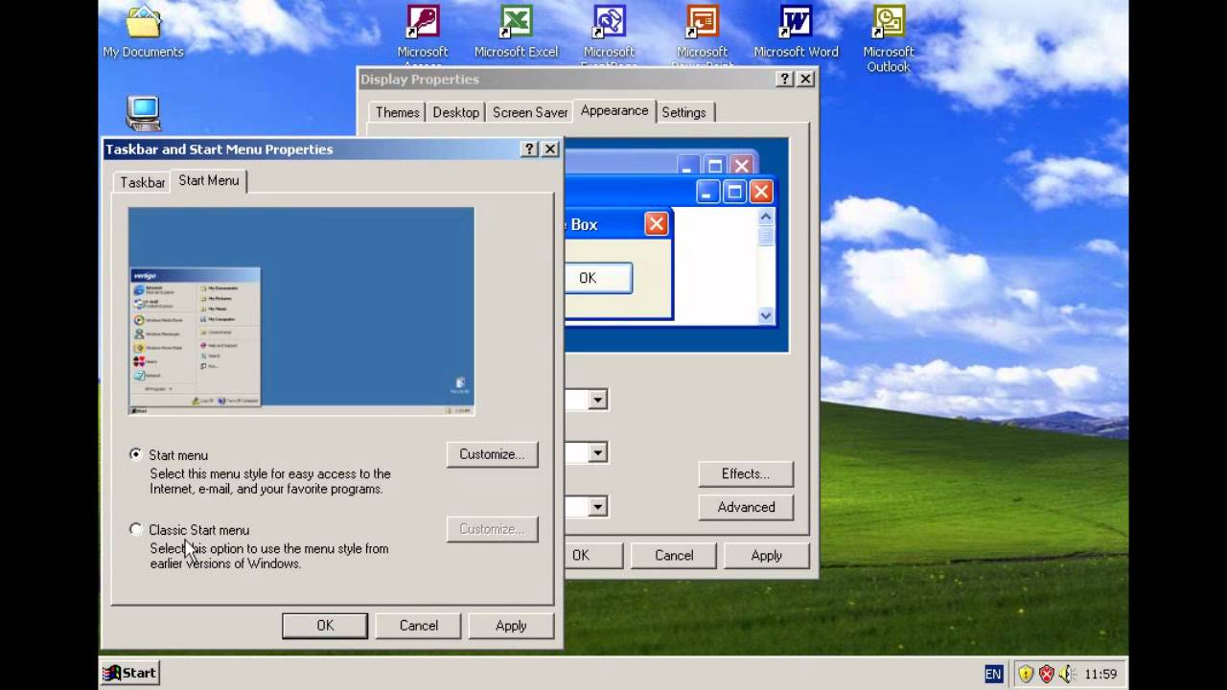
Task: Open the Settings tab in Display Properties
Action: point(683,112)
